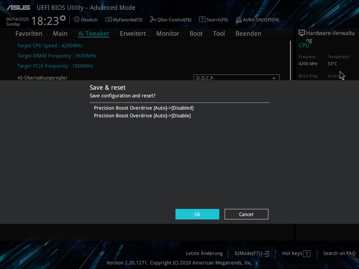This screenshot has height=269, width=359.
Task: Select the [Auto]->[Disable] change line
Action: tap(142, 116)
